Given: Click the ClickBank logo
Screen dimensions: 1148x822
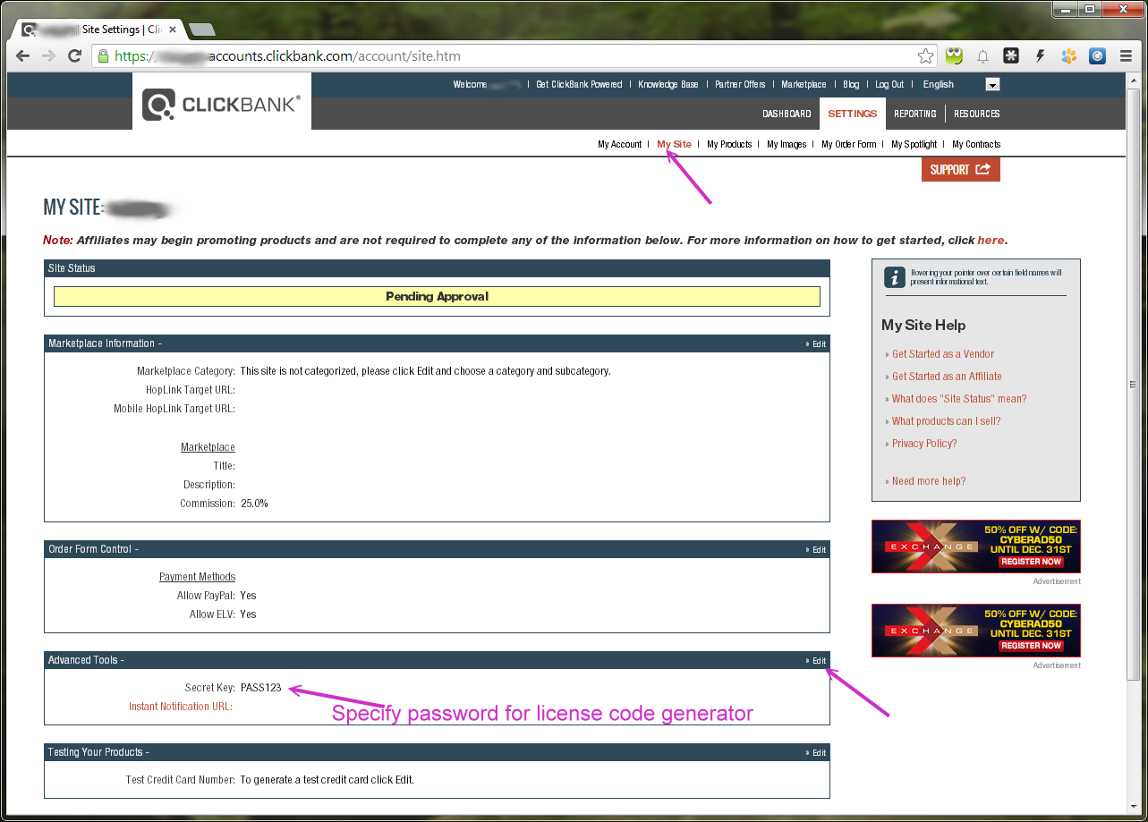Looking at the screenshot, I should pos(222,105).
